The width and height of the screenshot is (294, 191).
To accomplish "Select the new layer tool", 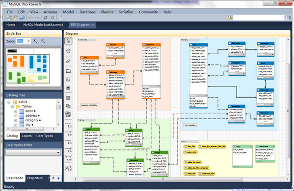I will tap(68, 71).
